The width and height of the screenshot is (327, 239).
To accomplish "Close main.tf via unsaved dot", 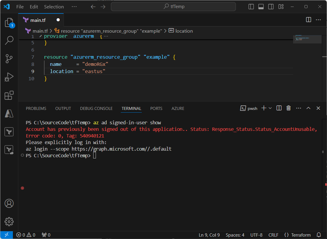I will (58, 20).
